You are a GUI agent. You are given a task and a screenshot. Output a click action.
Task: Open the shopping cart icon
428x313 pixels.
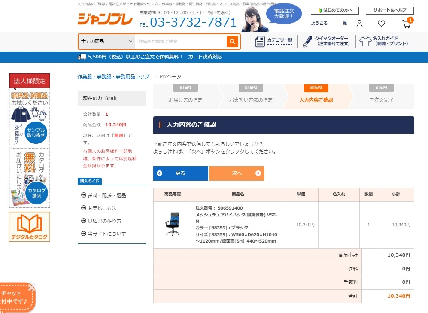(x=406, y=24)
